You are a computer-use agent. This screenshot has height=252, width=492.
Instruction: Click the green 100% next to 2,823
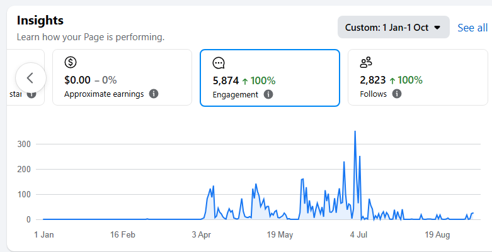(x=410, y=80)
